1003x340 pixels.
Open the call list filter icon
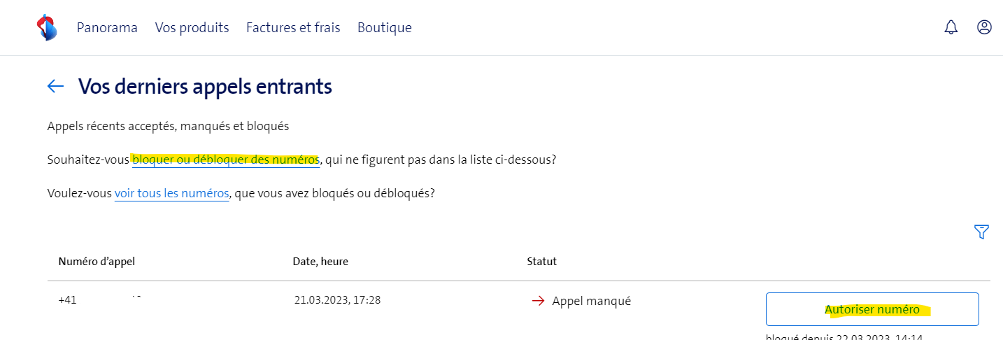981,232
